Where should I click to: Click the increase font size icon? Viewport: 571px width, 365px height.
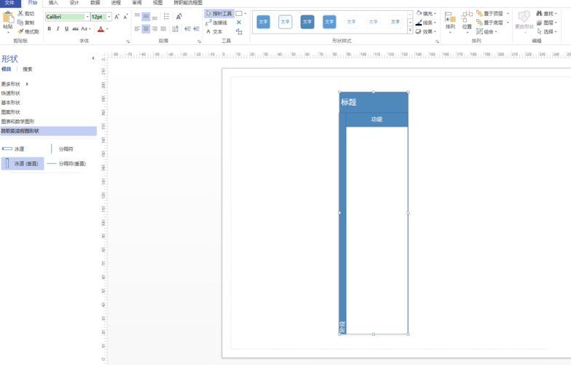pyautogui.click(x=117, y=17)
